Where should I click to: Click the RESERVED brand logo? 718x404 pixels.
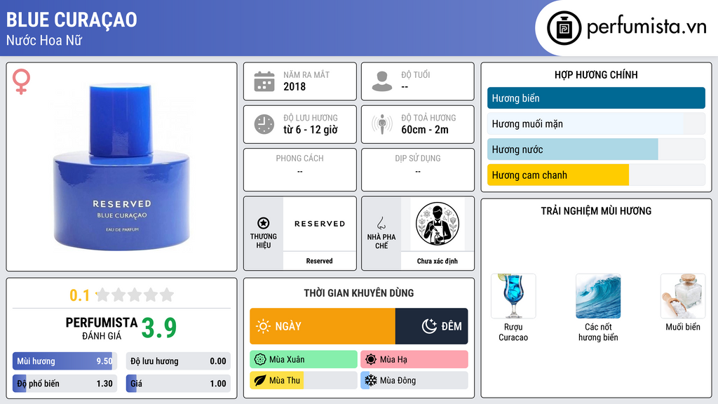[x=320, y=224]
